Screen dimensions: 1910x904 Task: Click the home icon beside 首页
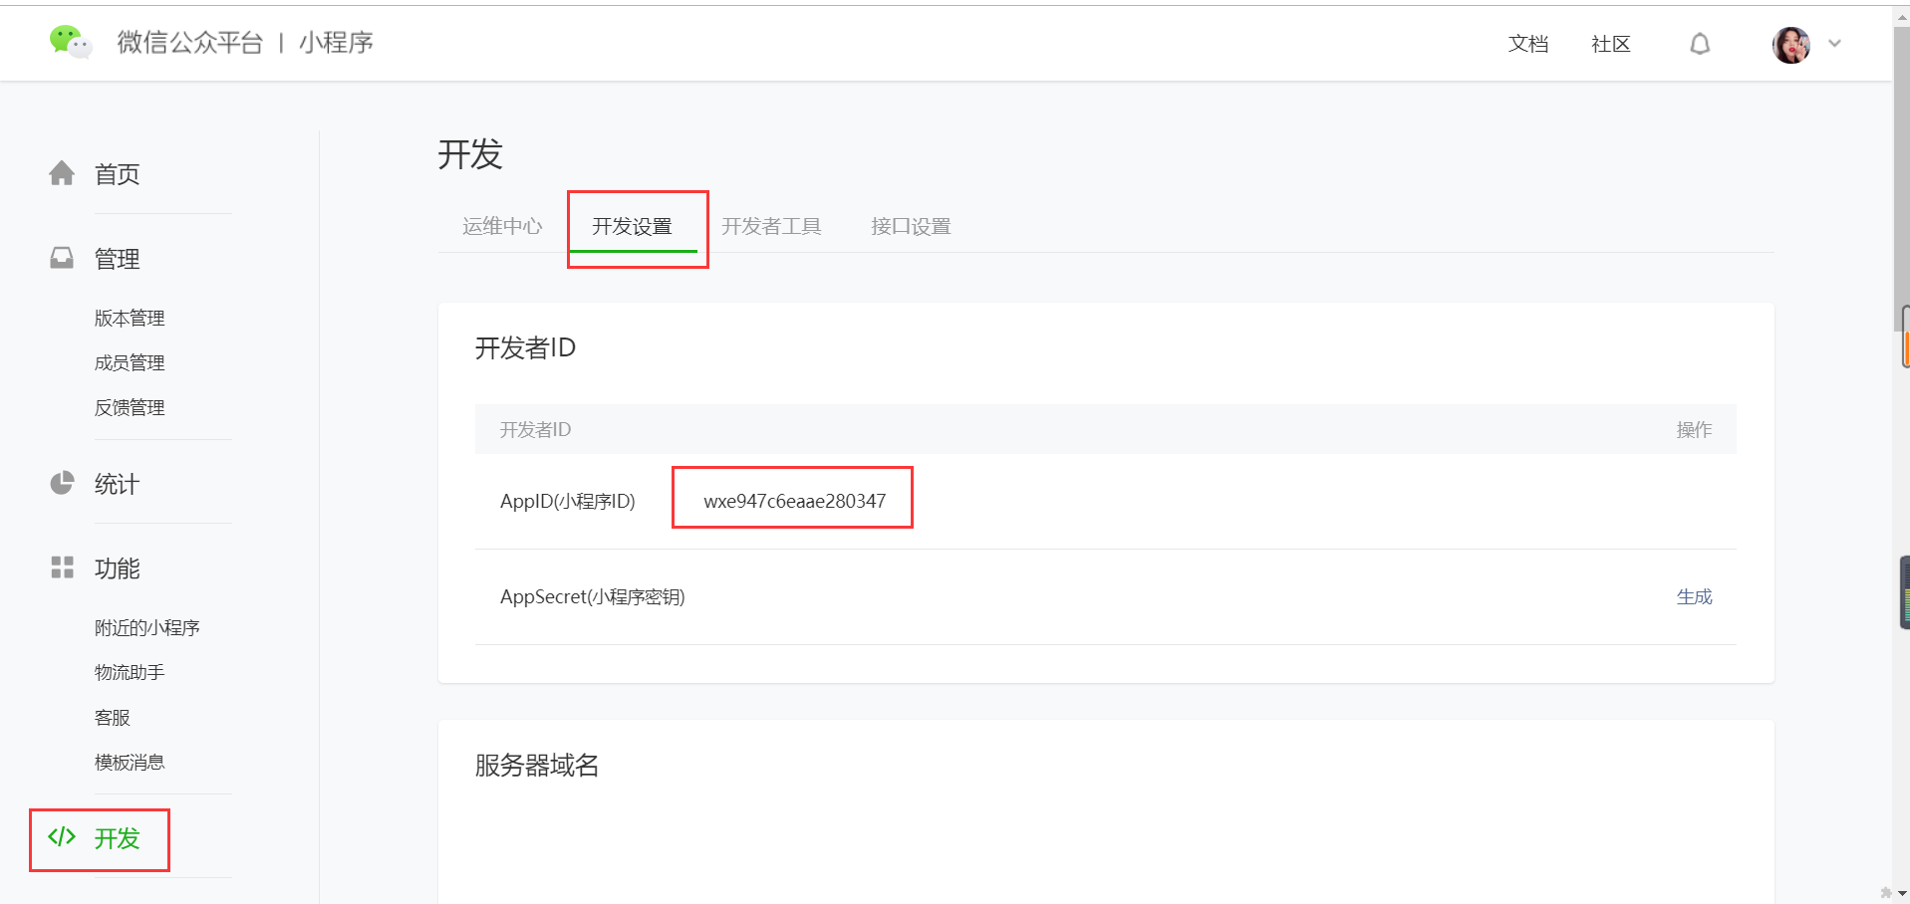coord(62,173)
